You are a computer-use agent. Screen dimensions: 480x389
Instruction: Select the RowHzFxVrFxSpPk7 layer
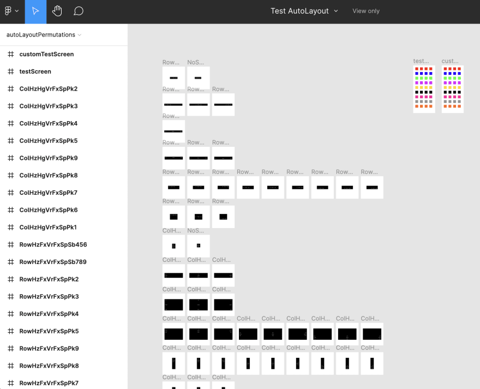64,383
